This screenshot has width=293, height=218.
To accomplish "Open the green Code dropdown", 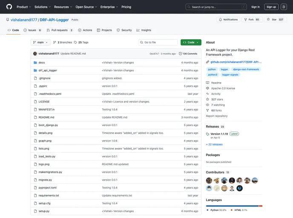I will 191,43.
